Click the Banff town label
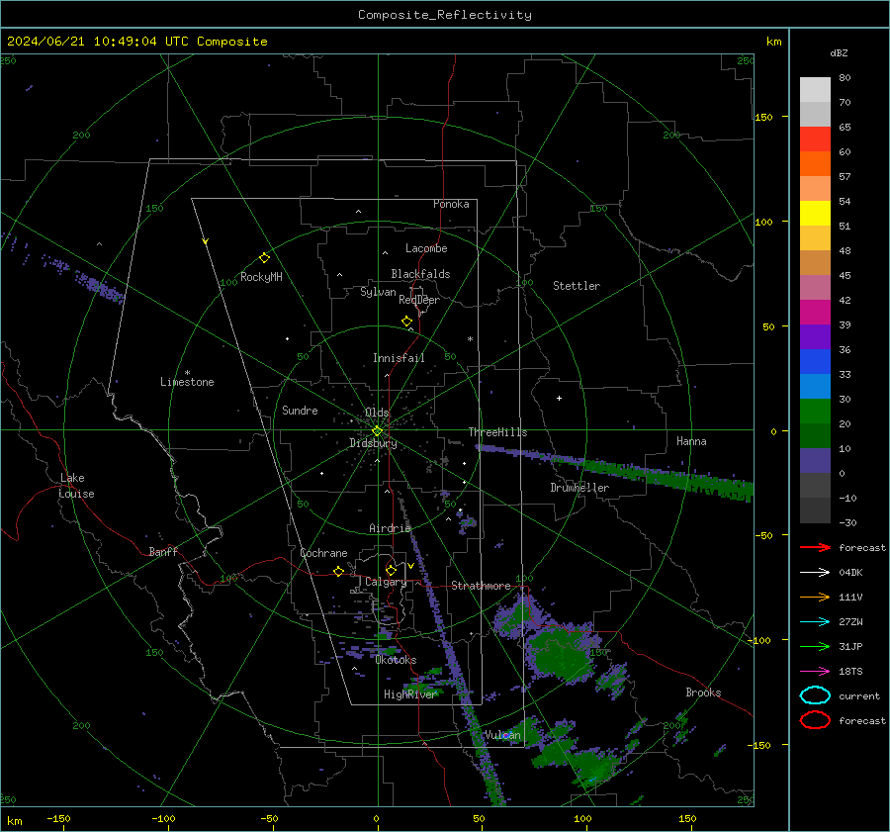Viewport: 890px width, 832px height. tap(163, 551)
